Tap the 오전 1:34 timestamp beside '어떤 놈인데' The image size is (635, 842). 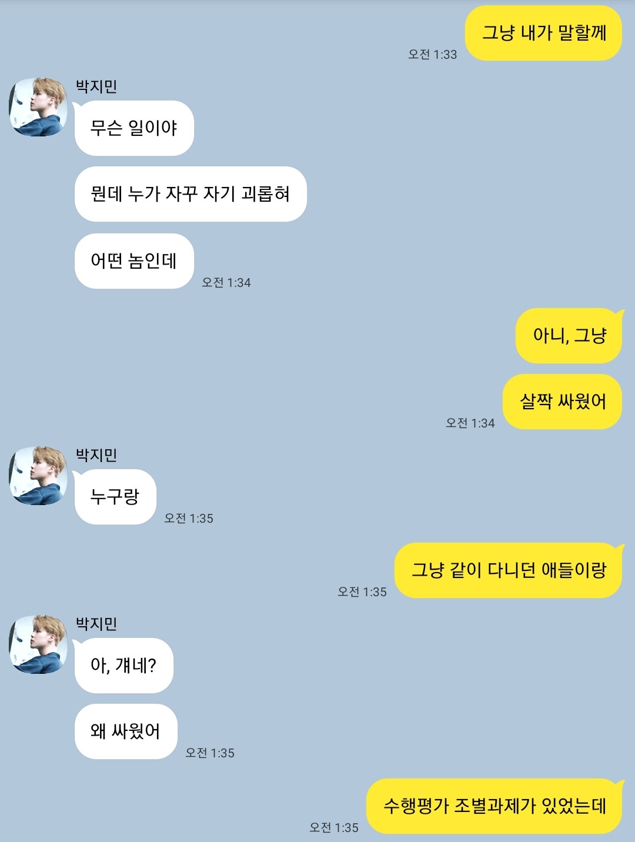point(226,282)
